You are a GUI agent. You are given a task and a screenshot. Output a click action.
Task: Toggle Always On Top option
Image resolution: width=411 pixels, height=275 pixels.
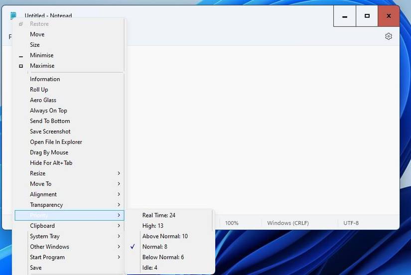pyautogui.click(x=69, y=111)
